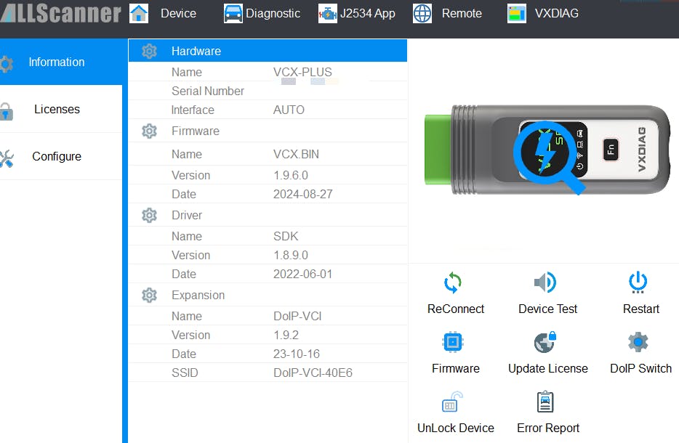Collapse the Driver section header
679x443 pixels.
click(187, 216)
